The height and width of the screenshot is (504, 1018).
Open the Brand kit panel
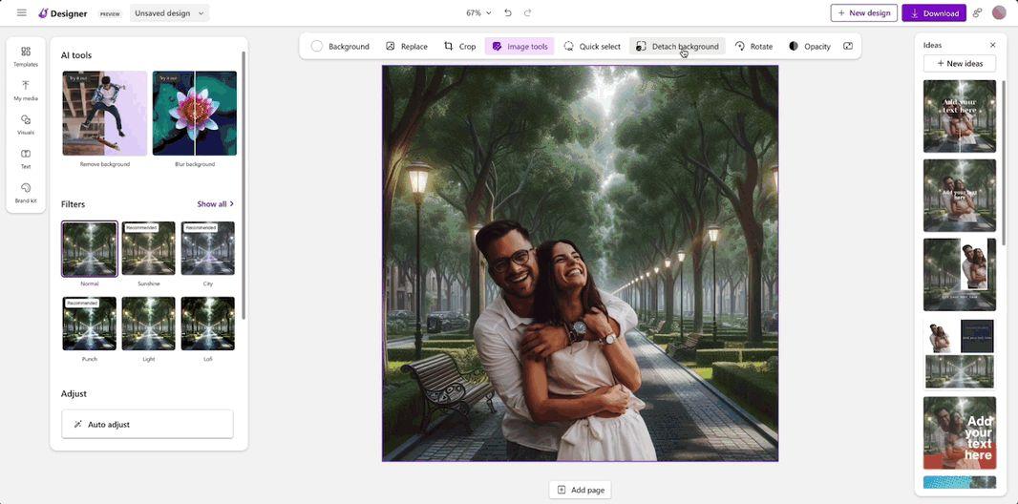coord(26,192)
